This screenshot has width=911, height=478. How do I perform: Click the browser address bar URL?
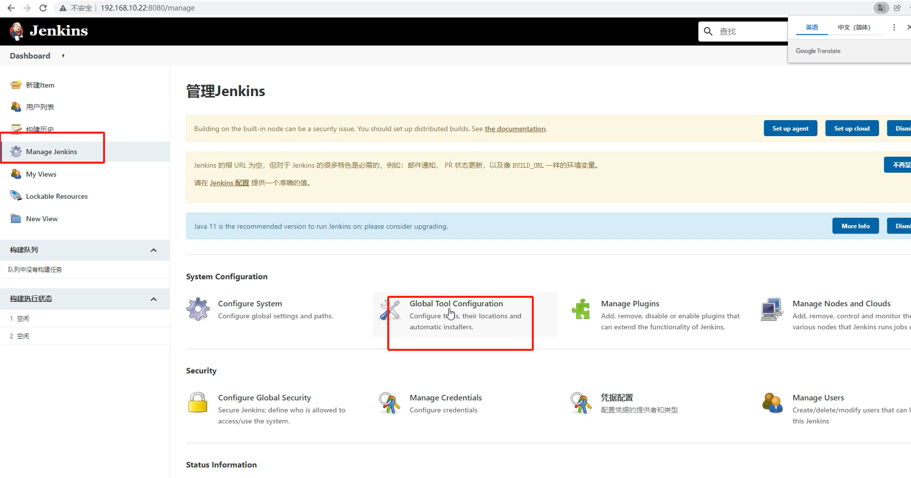click(148, 8)
